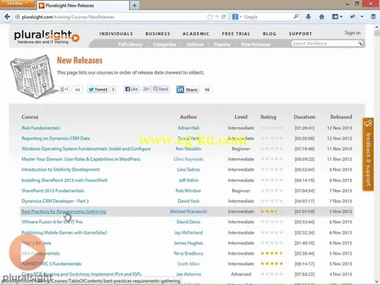Click the Search the library field
This screenshot has height=285, width=380.
point(324,44)
